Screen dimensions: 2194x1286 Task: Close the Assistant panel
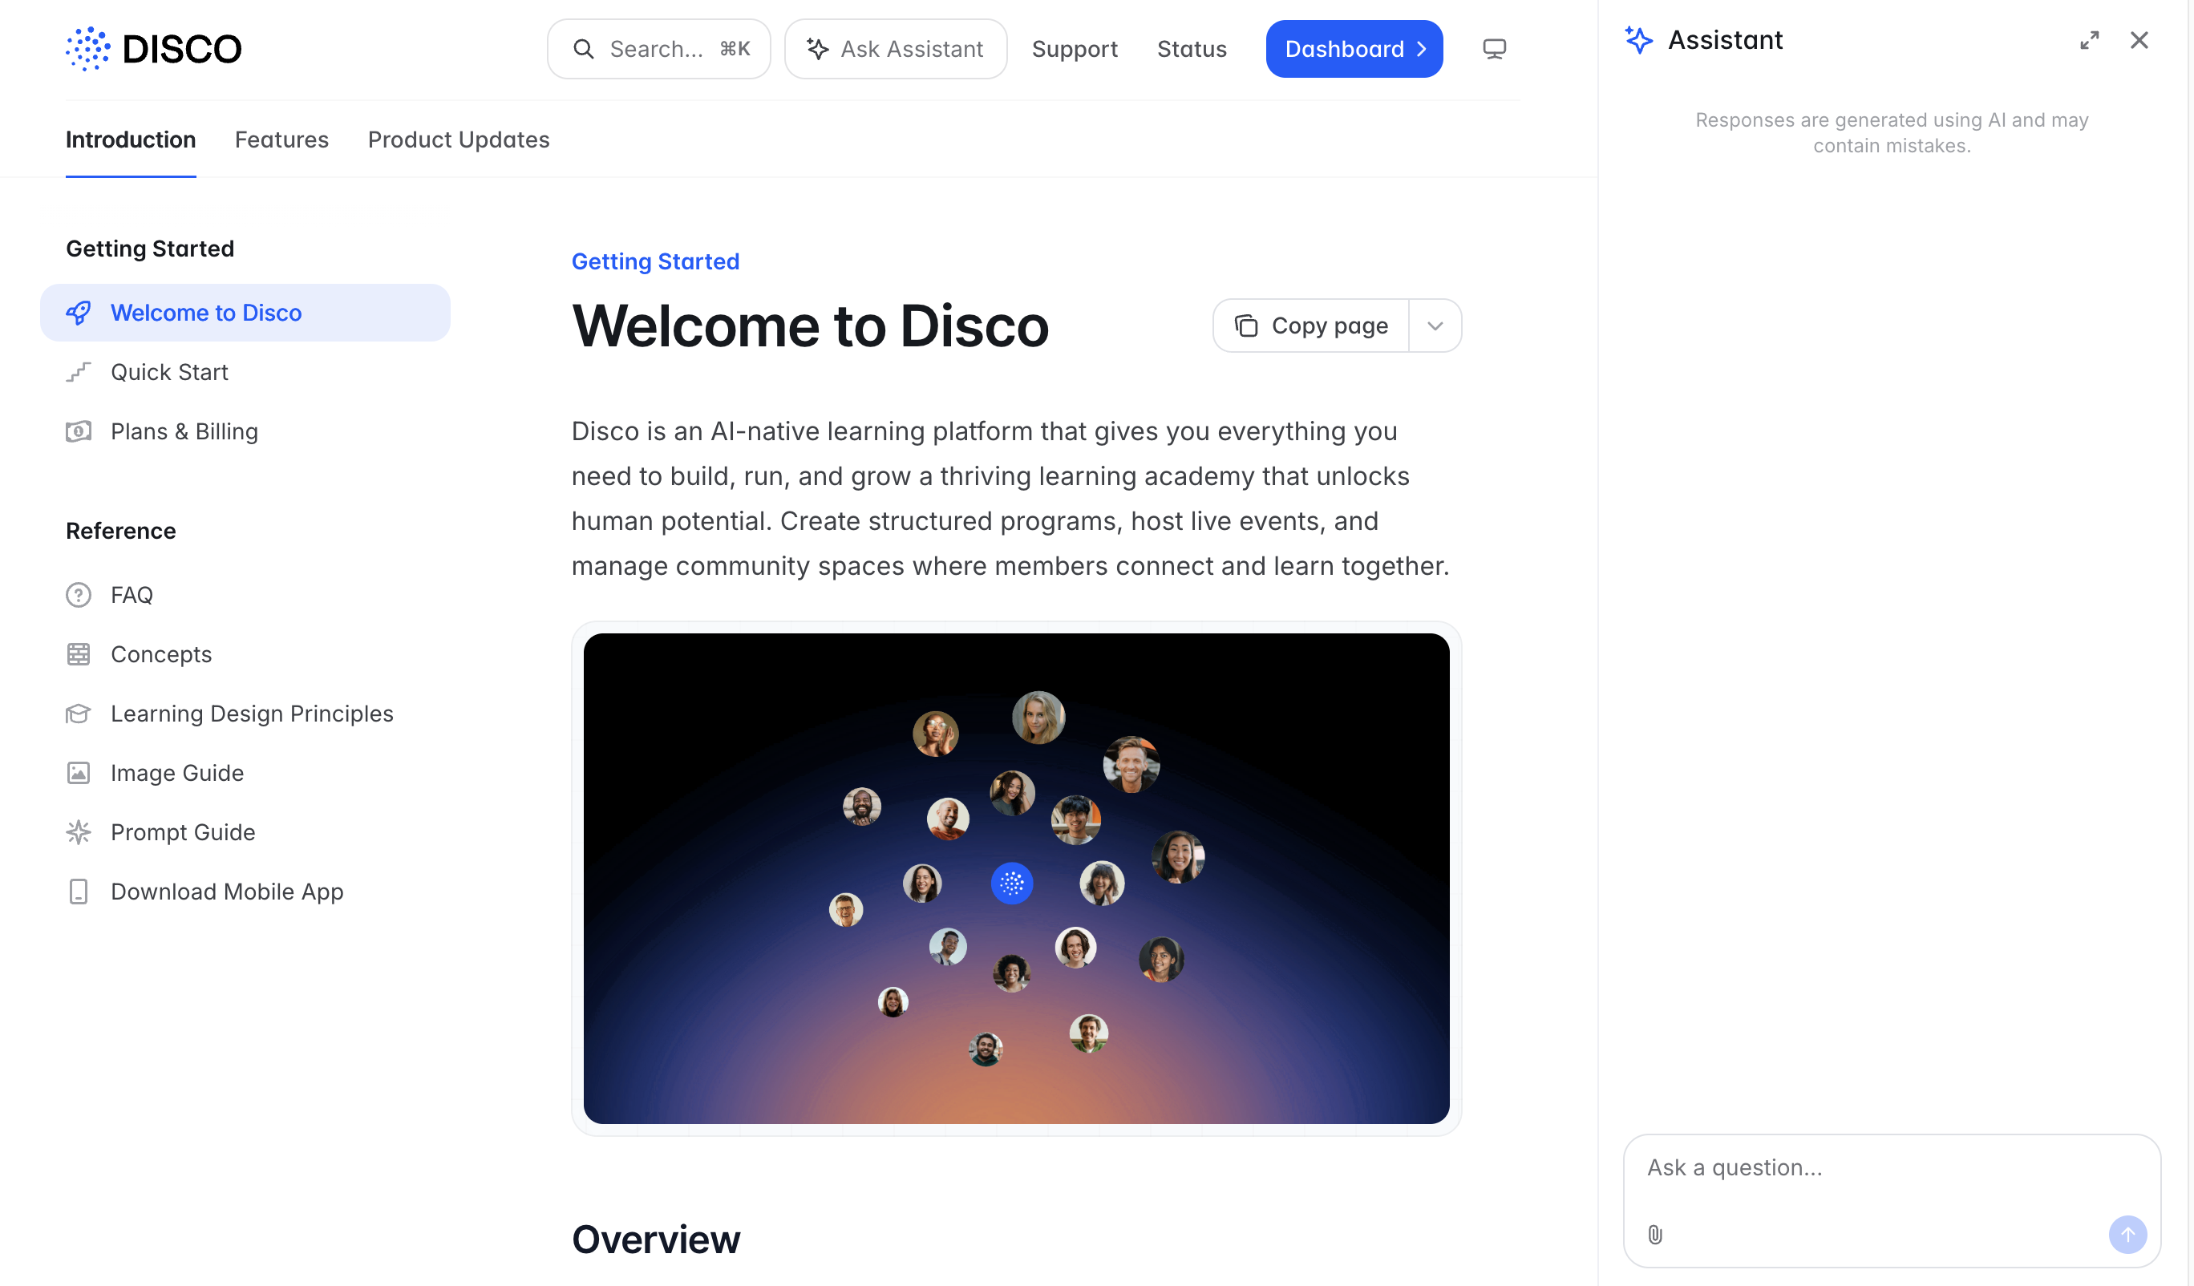click(2139, 40)
